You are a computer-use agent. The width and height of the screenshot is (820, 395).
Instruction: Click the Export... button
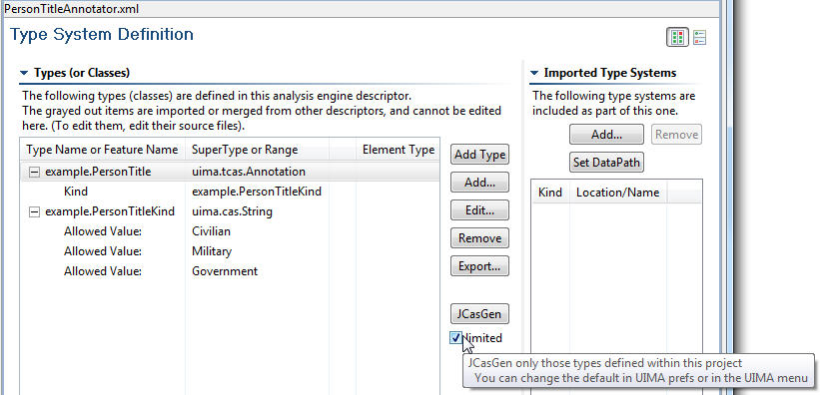(479, 266)
